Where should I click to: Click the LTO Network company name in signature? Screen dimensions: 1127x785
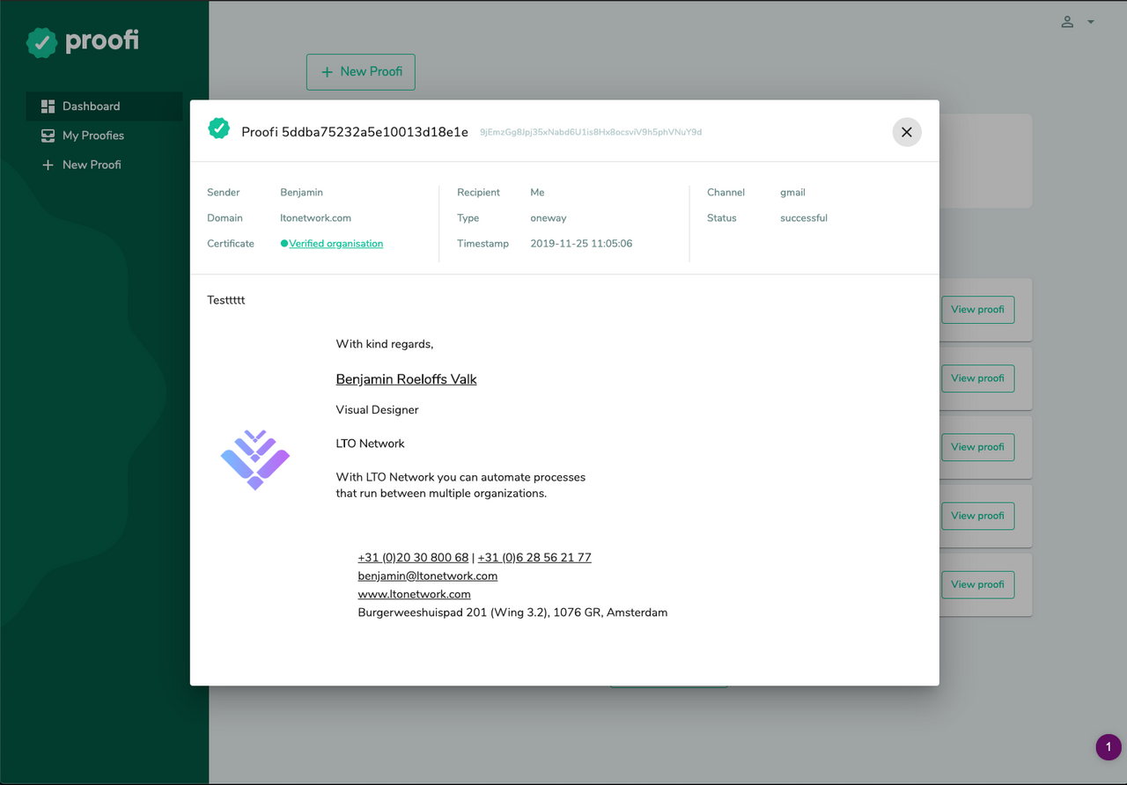371,444
